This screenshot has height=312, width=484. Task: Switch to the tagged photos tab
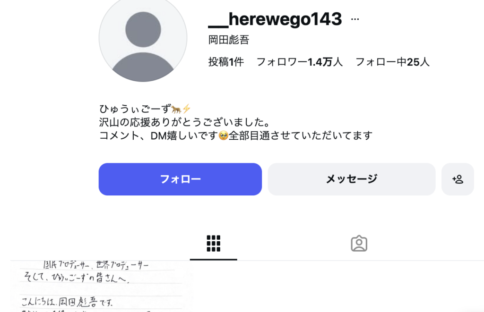pos(359,244)
